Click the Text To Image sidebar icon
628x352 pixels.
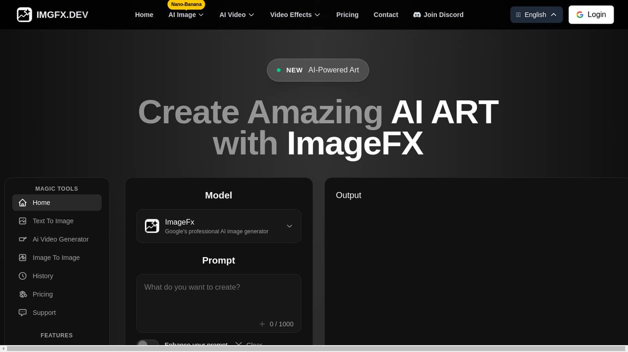click(23, 221)
